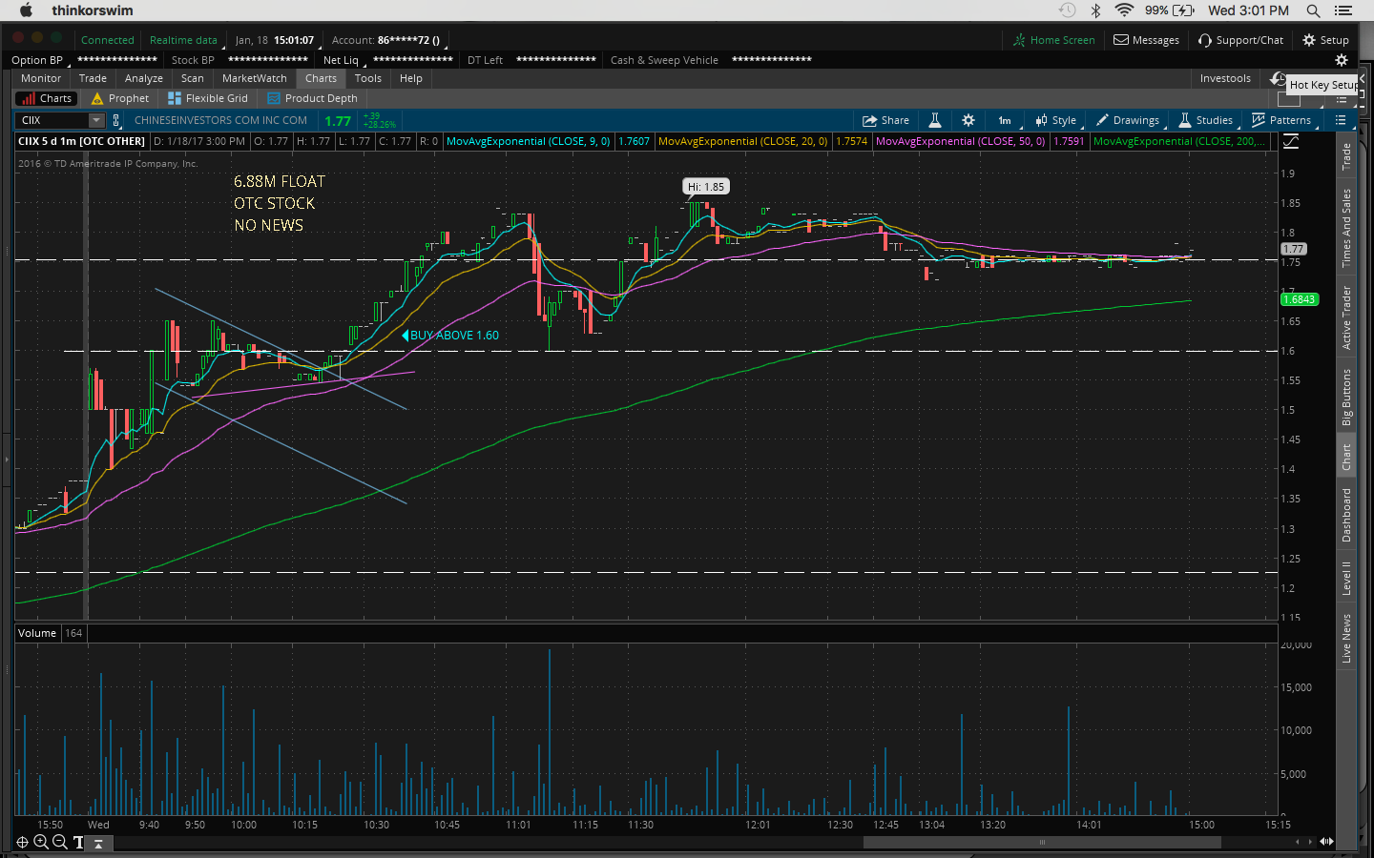Open the chart Share option
The image size is (1374, 858).
click(885, 120)
